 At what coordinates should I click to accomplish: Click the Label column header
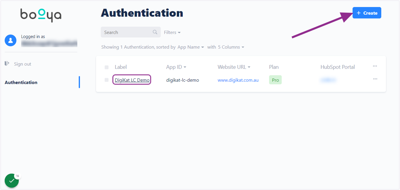121,67
